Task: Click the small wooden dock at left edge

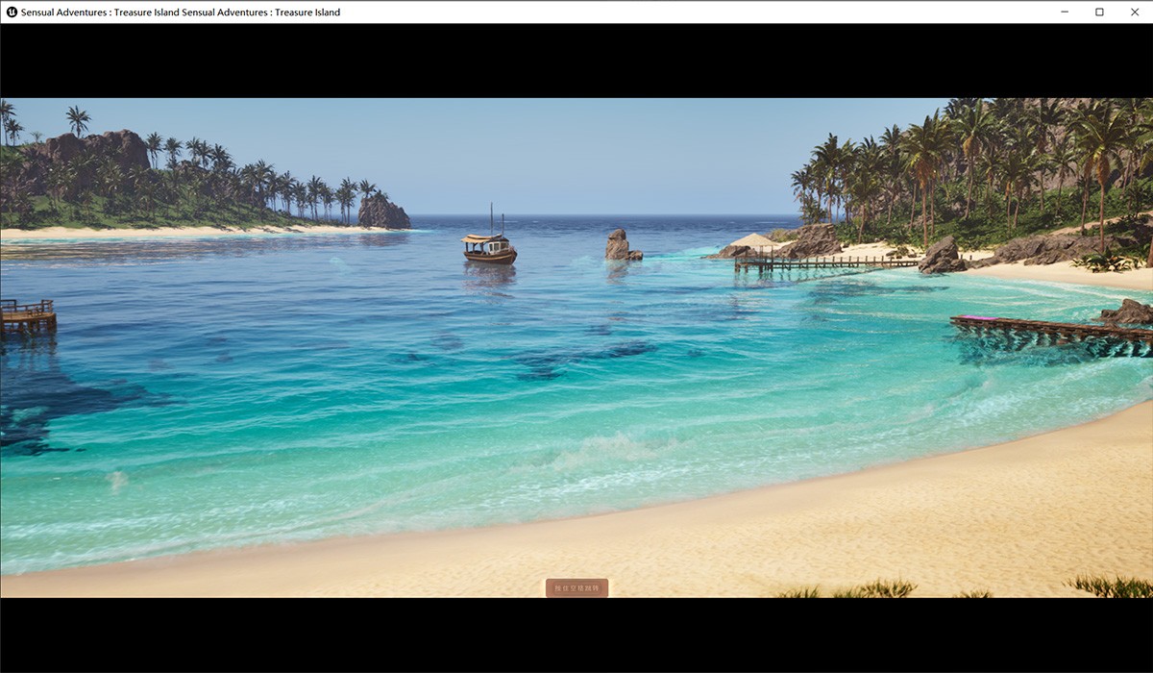Action: [x=27, y=315]
